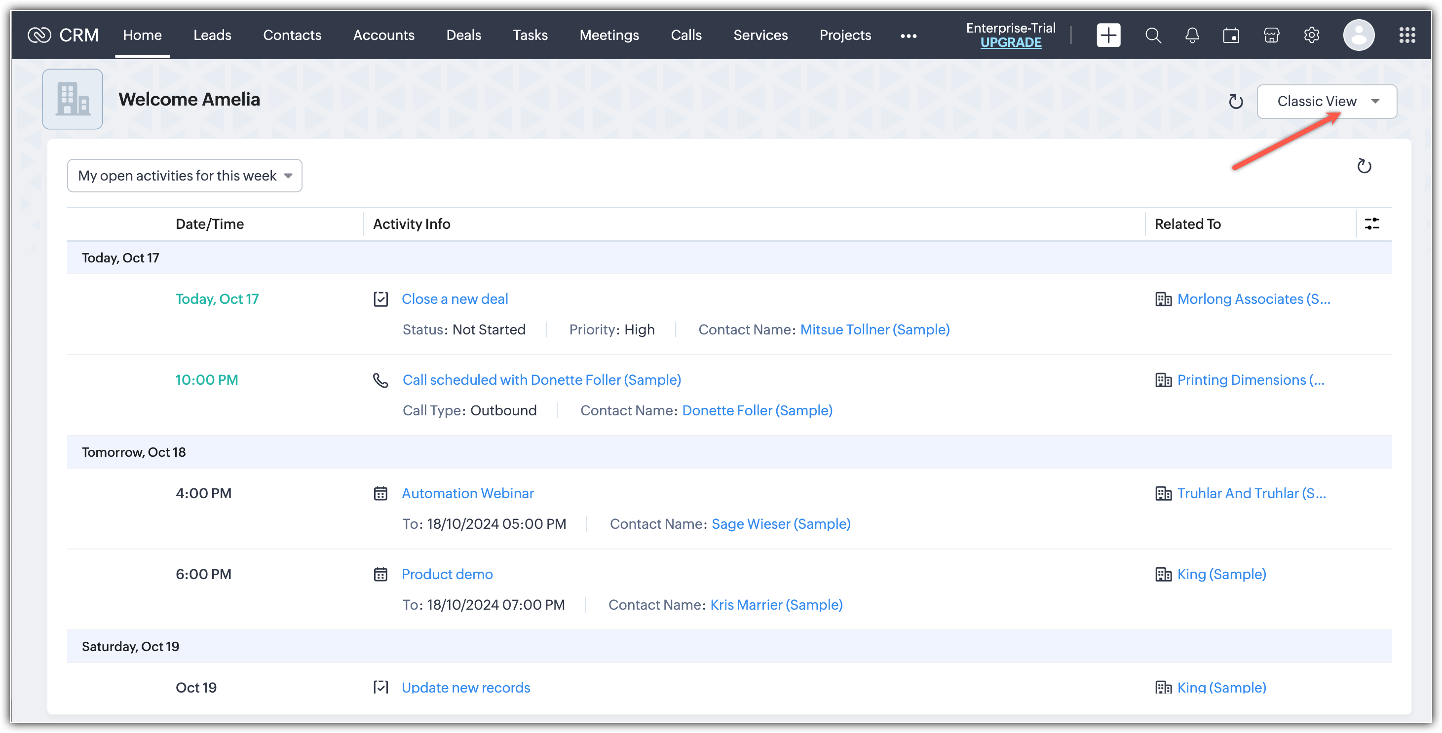The height and width of the screenshot is (733, 1442).
Task: Click refresh icon beside Classic View
Action: point(1235,102)
